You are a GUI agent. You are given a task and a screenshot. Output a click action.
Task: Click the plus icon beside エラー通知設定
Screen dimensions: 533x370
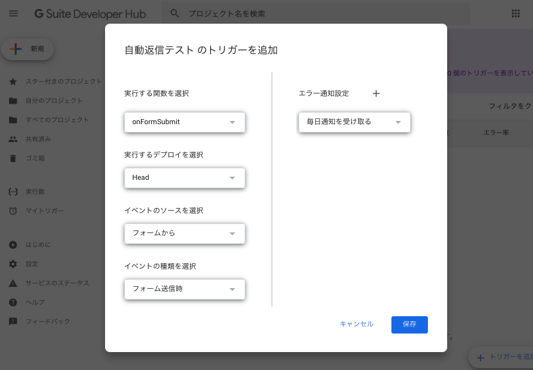coord(376,93)
